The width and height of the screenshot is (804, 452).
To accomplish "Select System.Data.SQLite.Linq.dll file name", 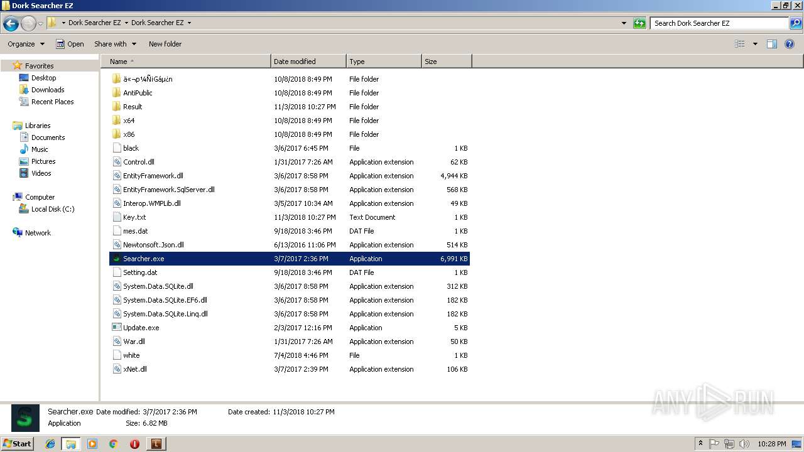I will tap(165, 314).
